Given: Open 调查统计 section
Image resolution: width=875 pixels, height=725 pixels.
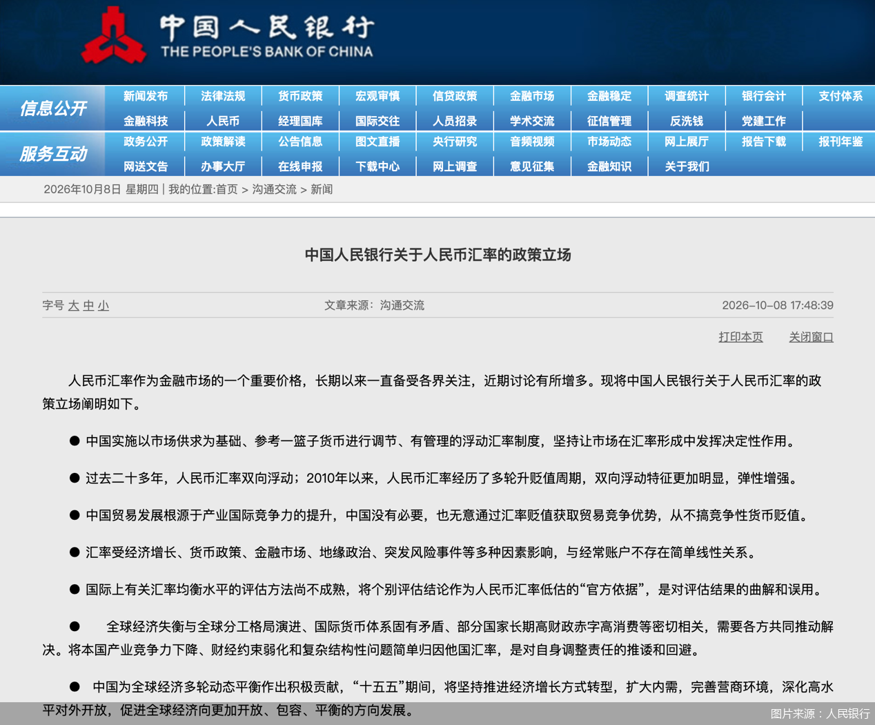Looking at the screenshot, I should pyautogui.click(x=687, y=97).
